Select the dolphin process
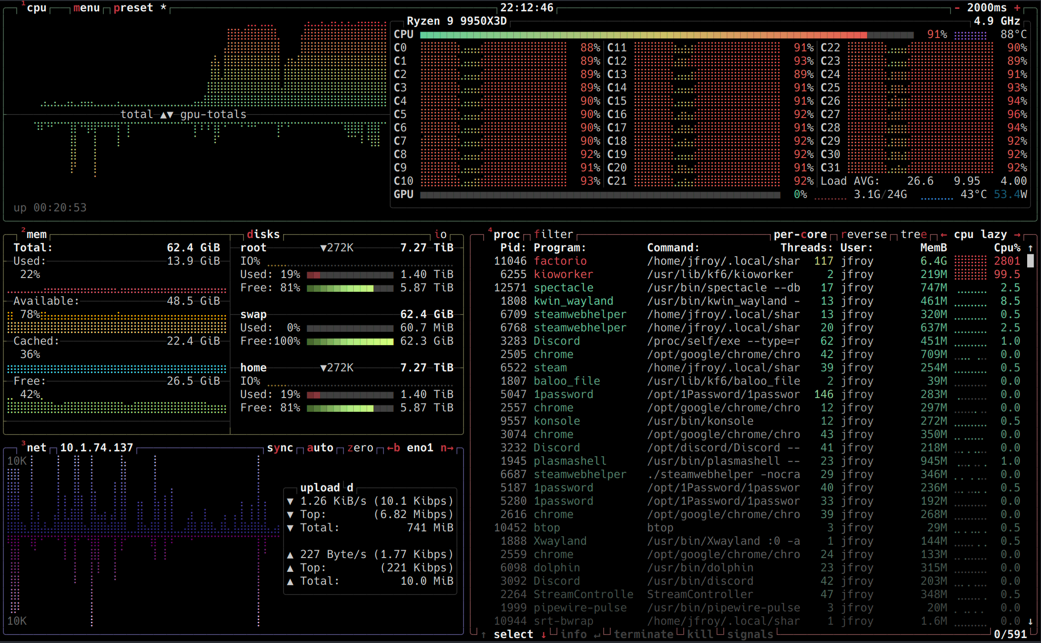This screenshot has width=1041, height=643. (x=750, y=568)
